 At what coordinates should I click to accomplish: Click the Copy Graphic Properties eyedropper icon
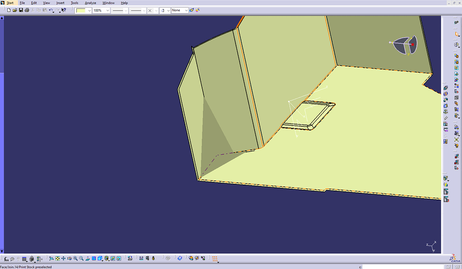pyautogui.click(x=192, y=10)
